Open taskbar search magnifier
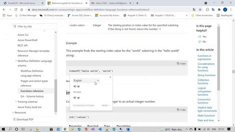 tap(10, 129)
